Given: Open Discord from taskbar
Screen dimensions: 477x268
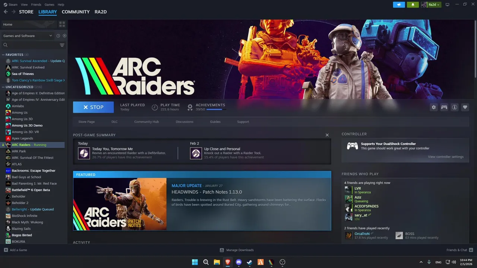Looking at the screenshot, I should point(238,262).
